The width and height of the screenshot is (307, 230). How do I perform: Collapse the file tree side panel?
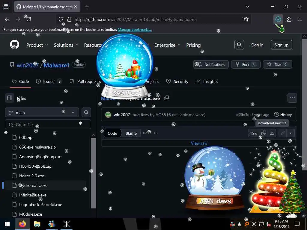(x=10, y=98)
